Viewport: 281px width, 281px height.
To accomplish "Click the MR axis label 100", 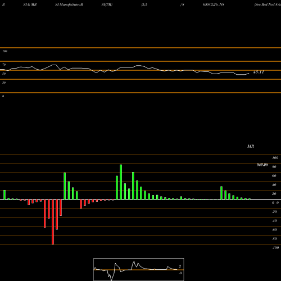I will pos(275,158).
